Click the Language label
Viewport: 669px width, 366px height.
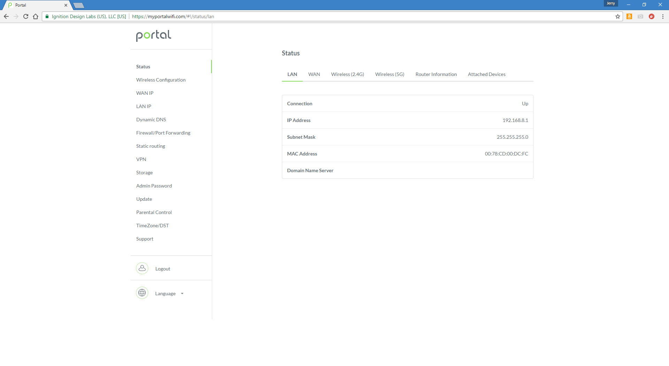coord(166,293)
